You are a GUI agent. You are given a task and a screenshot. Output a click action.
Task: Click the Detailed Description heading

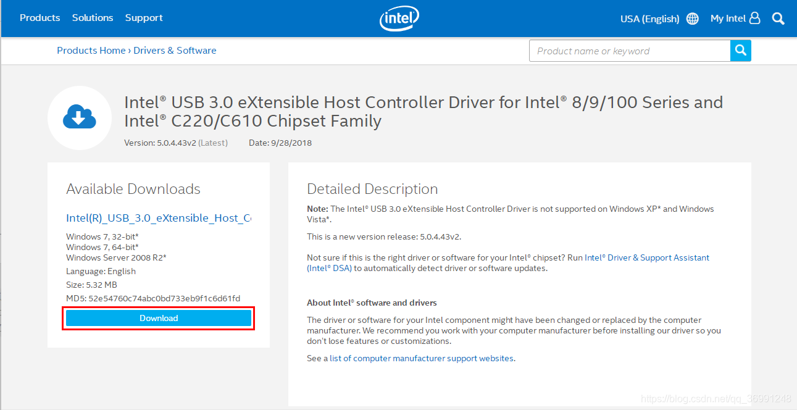372,189
